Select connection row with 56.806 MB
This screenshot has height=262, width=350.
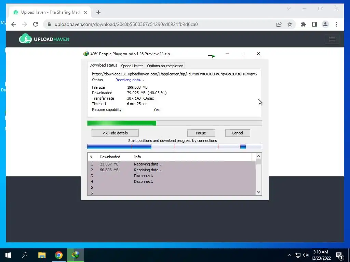(172, 170)
